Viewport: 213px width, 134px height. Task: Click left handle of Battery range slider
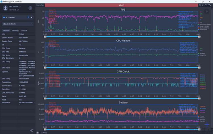45,129
